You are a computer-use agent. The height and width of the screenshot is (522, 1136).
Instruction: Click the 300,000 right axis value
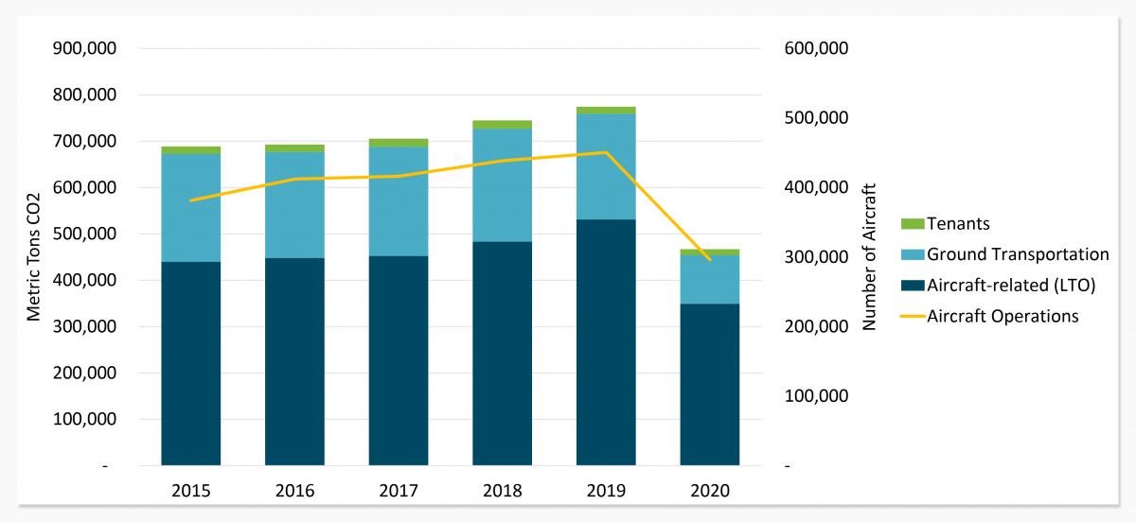pos(817,257)
